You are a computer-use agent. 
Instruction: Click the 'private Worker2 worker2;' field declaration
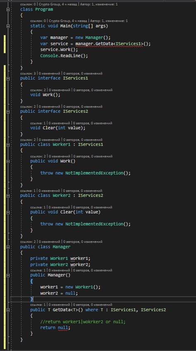click(60, 264)
